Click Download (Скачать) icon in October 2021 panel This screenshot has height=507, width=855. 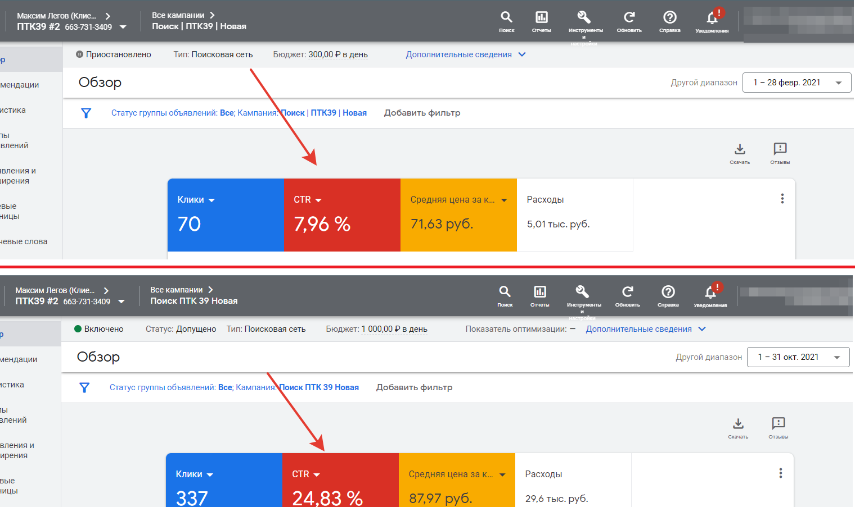(x=738, y=423)
